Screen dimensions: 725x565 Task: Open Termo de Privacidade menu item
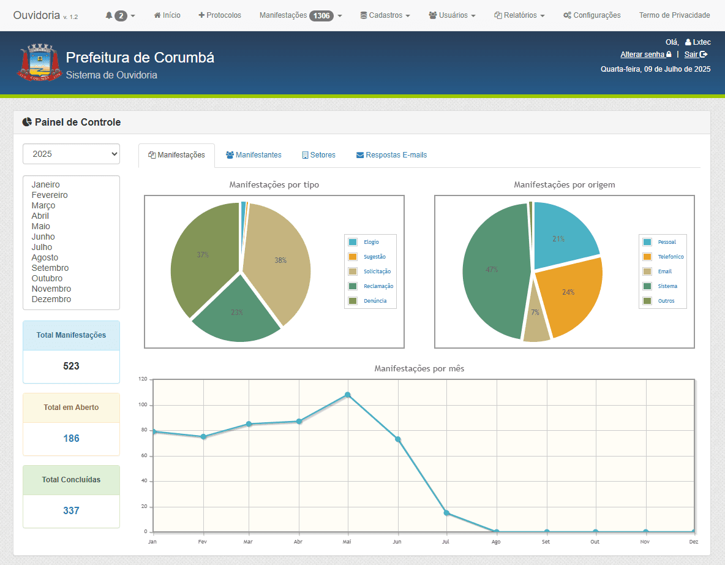tap(674, 15)
